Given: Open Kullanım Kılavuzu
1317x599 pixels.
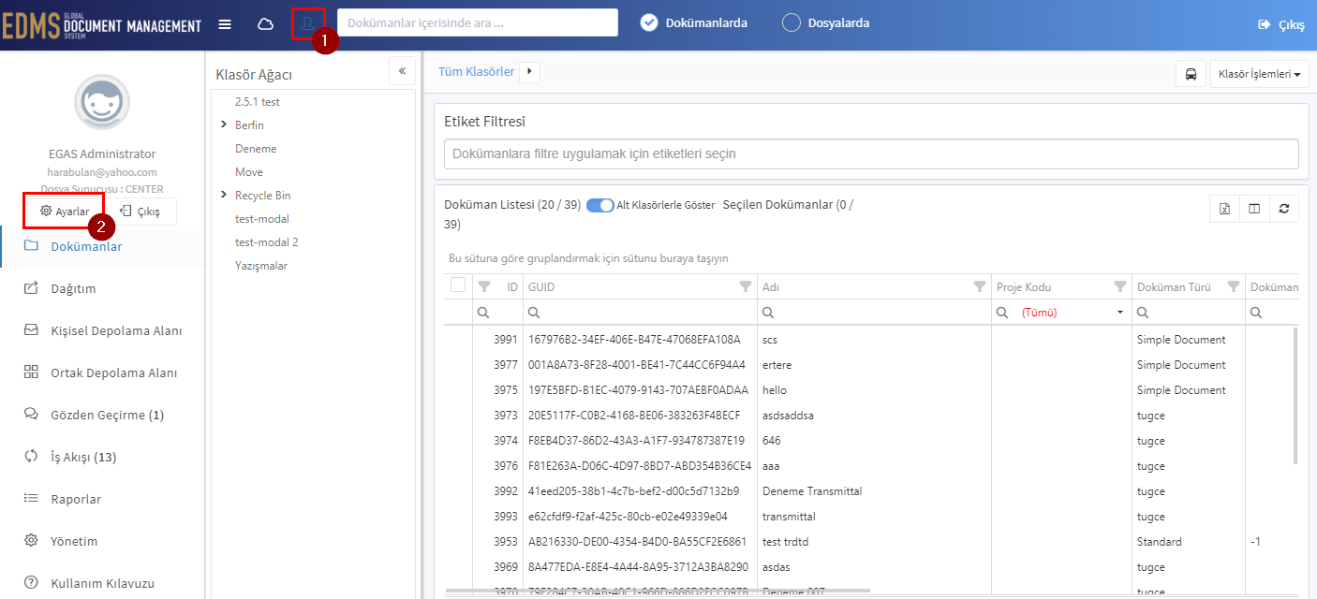Looking at the screenshot, I should click(102, 583).
